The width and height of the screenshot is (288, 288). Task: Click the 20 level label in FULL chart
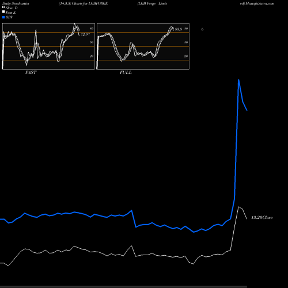point(186,56)
